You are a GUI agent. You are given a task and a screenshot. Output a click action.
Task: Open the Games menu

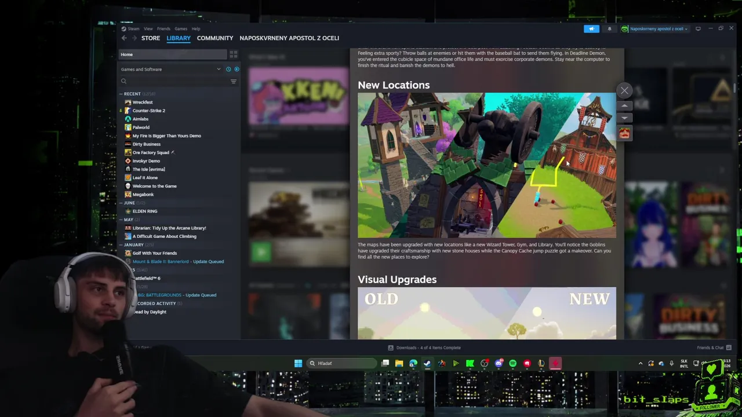(181, 29)
